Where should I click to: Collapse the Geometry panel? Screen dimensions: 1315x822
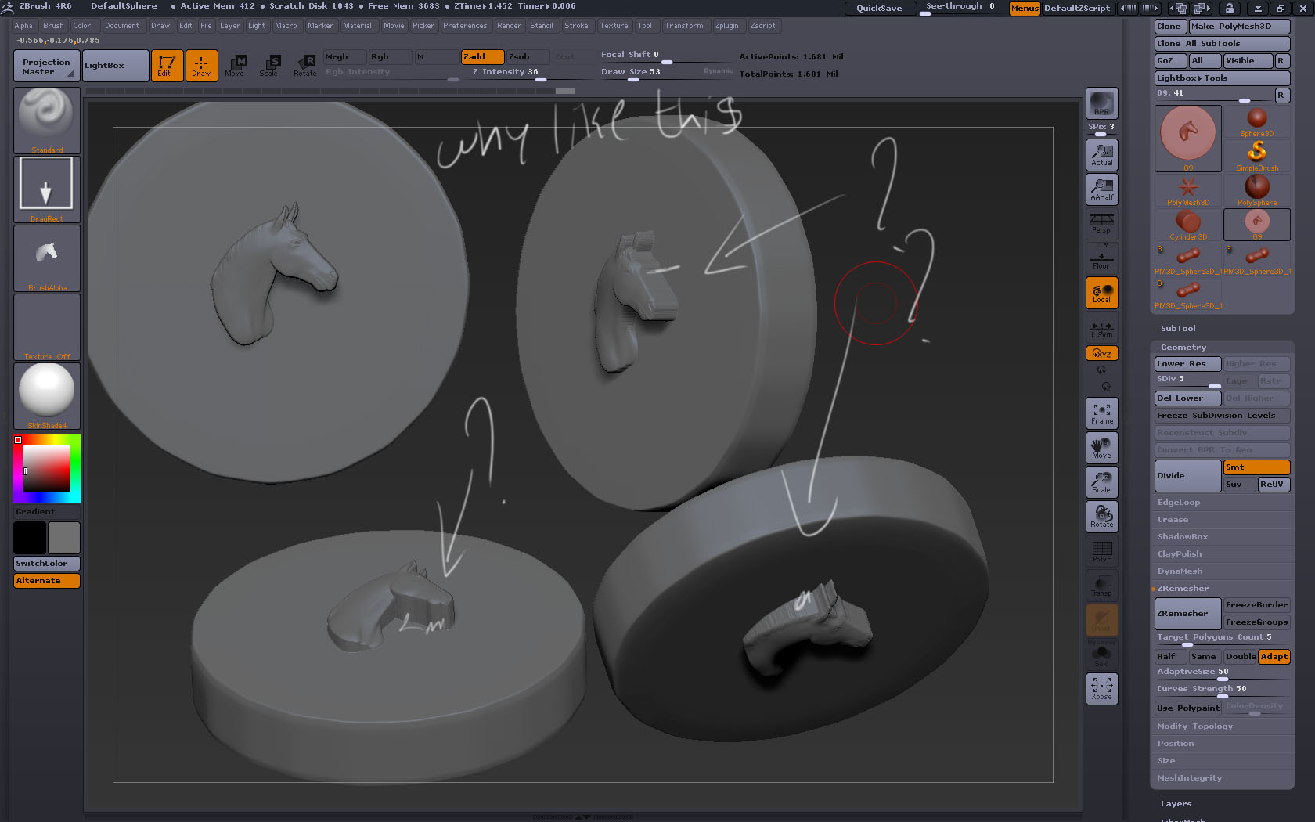[x=1183, y=346]
